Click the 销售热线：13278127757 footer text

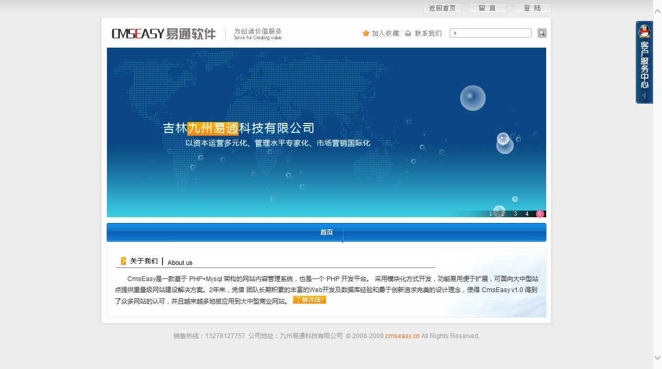click(x=209, y=336)
